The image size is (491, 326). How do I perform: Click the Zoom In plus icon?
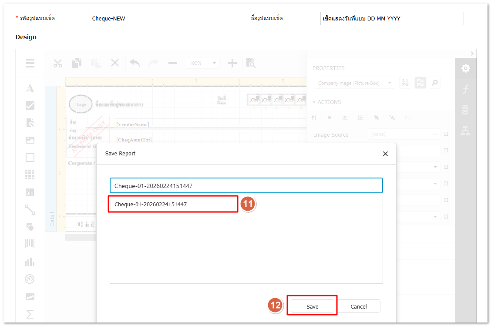tap(232, 63)
